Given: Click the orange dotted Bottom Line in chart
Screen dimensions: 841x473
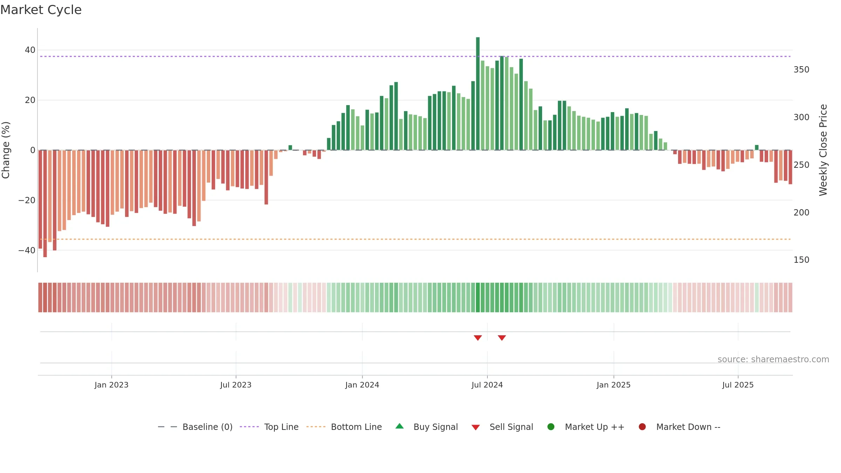Looking at the screenshot, I should point(415,239).
